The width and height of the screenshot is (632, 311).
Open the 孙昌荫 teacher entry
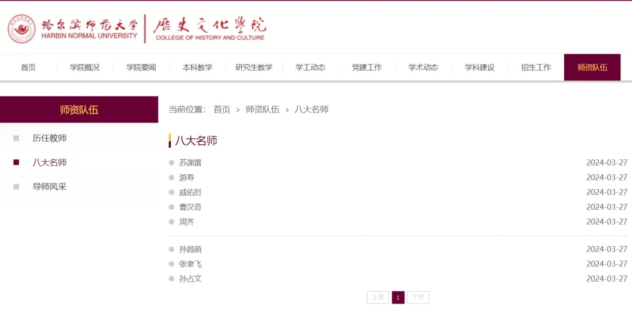(190, 250)
